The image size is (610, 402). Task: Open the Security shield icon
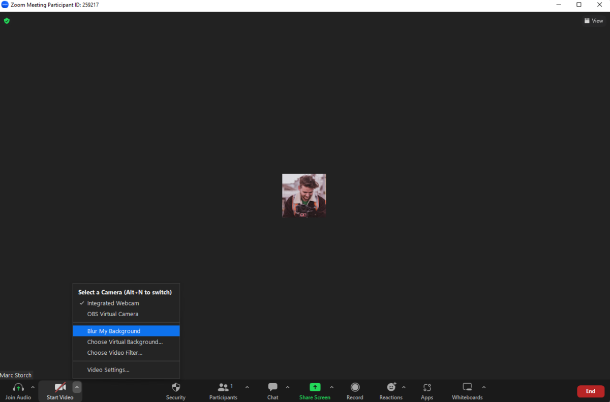point(176,388)
